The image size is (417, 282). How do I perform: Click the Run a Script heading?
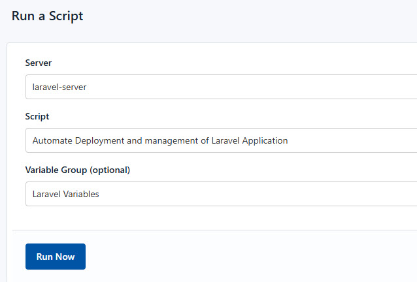pyautogui.click(x=48, y=16)
